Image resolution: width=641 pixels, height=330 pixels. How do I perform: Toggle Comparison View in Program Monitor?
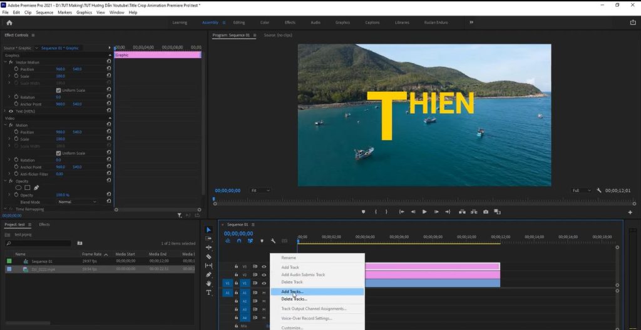click(x=497, y=211)
